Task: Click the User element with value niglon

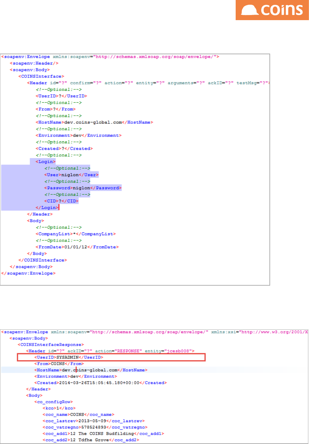Action: (x=71, y=175)
